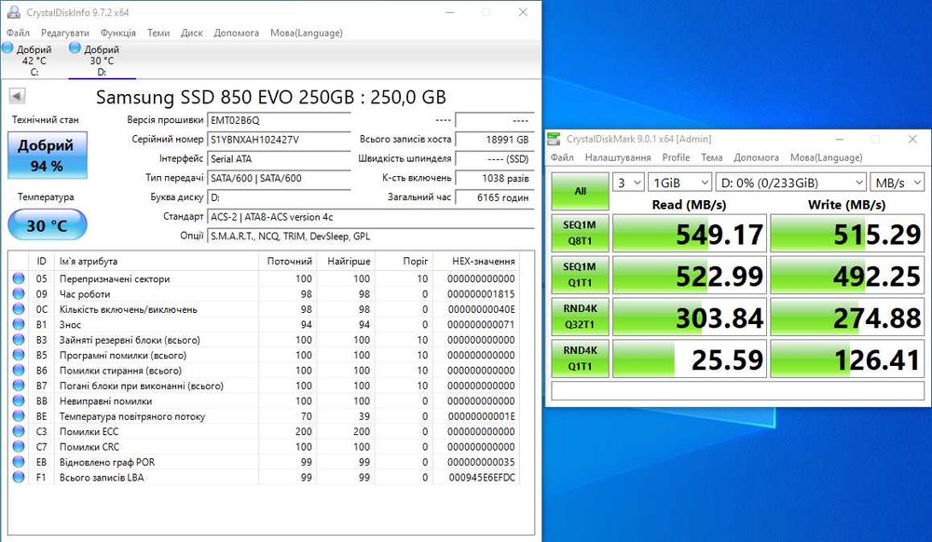Open the drive dropdown D: 0% (0/233GiB)
932x542 pixels.
790,183
